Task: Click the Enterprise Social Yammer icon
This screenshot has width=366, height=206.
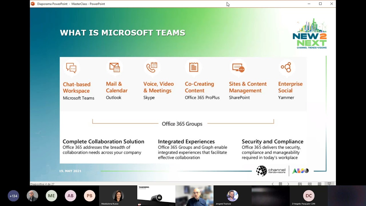Action: coord(286,67)
